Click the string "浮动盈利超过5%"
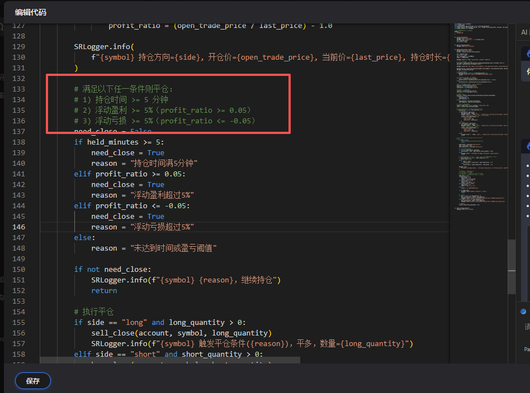Viewport: 530px width, 393px height. tap(162, 195)
